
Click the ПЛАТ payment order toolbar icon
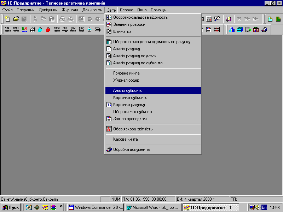coord(16,30)
